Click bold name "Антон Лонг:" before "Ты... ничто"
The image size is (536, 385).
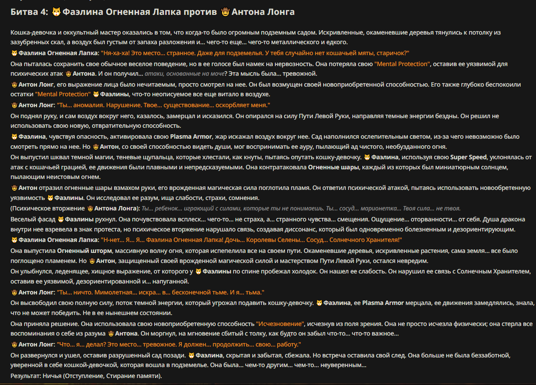pos(37,292)
